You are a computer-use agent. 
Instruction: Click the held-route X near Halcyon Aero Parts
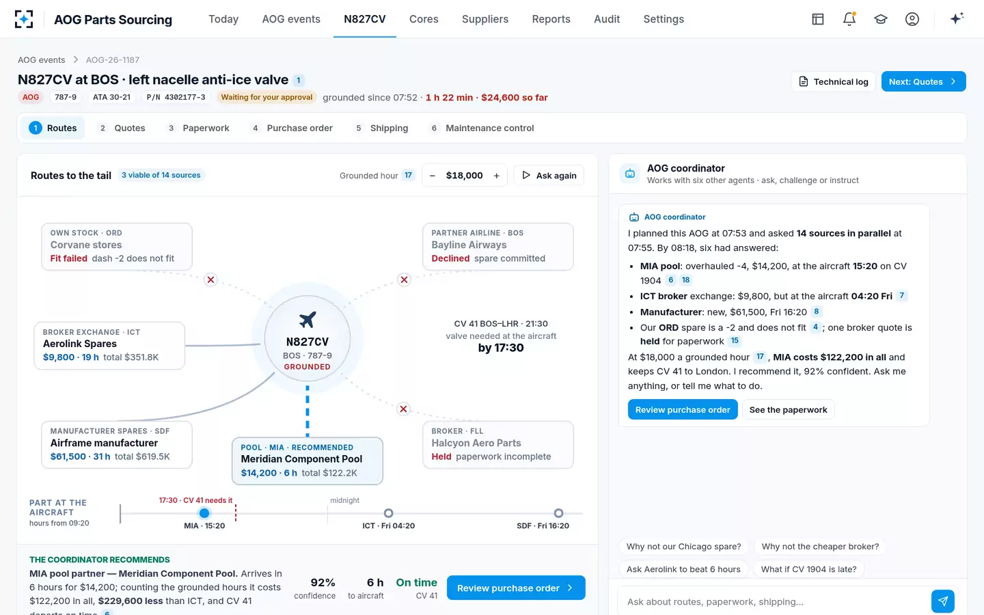[404, 409]
